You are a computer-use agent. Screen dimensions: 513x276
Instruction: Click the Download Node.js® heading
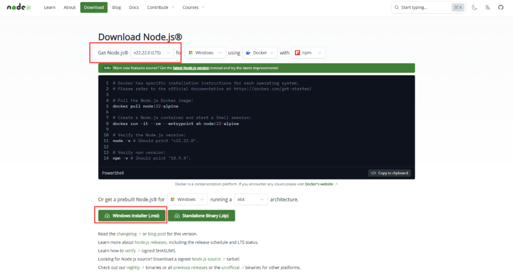[140, 37]
